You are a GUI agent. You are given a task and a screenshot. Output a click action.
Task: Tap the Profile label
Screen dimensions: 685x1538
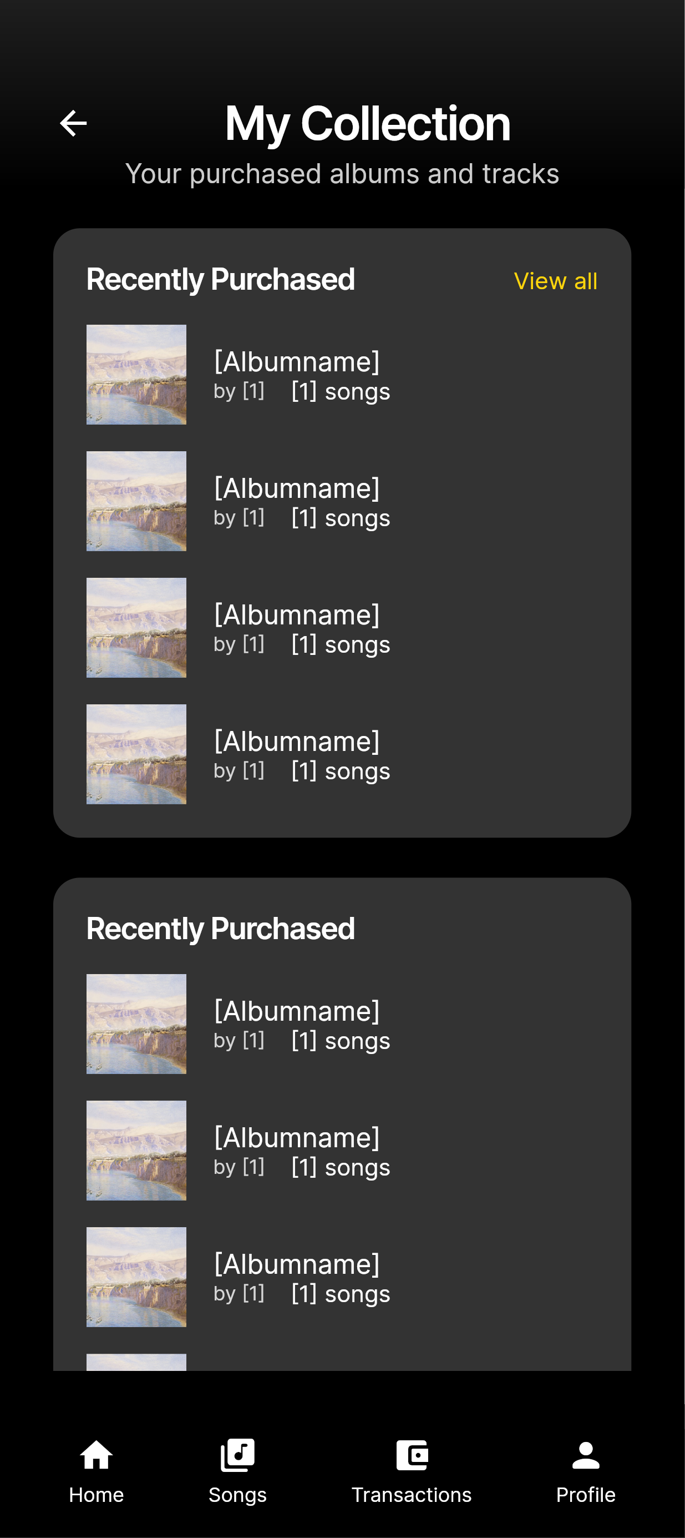point(585,1495)
